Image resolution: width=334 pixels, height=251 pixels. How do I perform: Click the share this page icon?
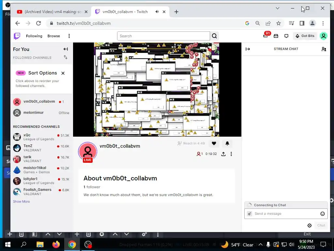(268, 23)
